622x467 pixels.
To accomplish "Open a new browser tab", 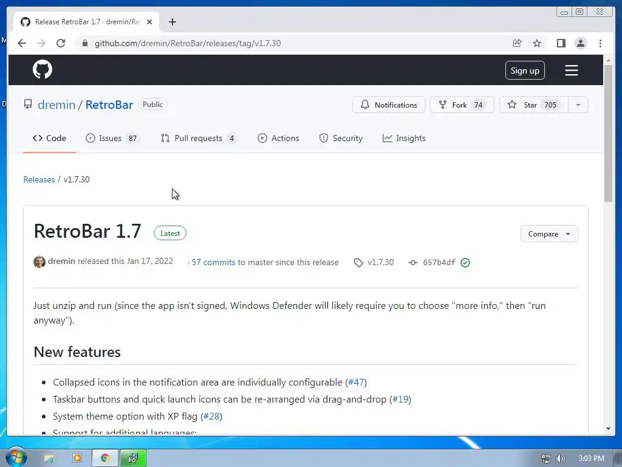I will [x=172, y=22].
